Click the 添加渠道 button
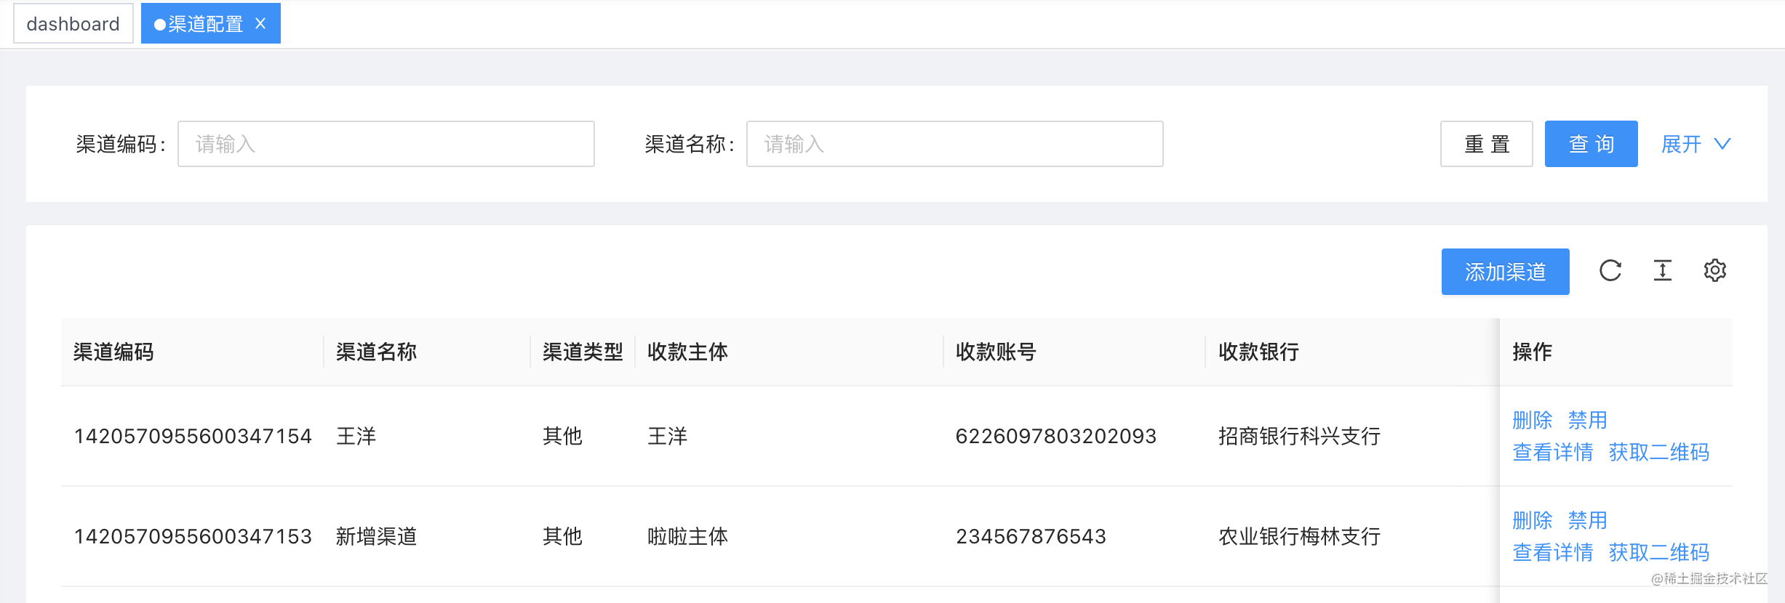Screen dimensions: 1785x603 pyautogui.click(x=1506, y=272)
